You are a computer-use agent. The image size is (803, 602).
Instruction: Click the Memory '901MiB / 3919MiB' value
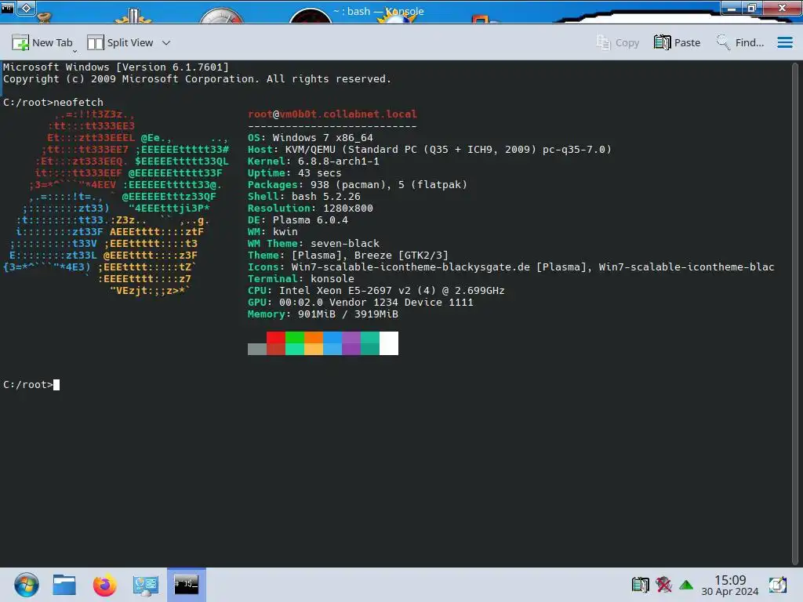(x=348, y=314)
